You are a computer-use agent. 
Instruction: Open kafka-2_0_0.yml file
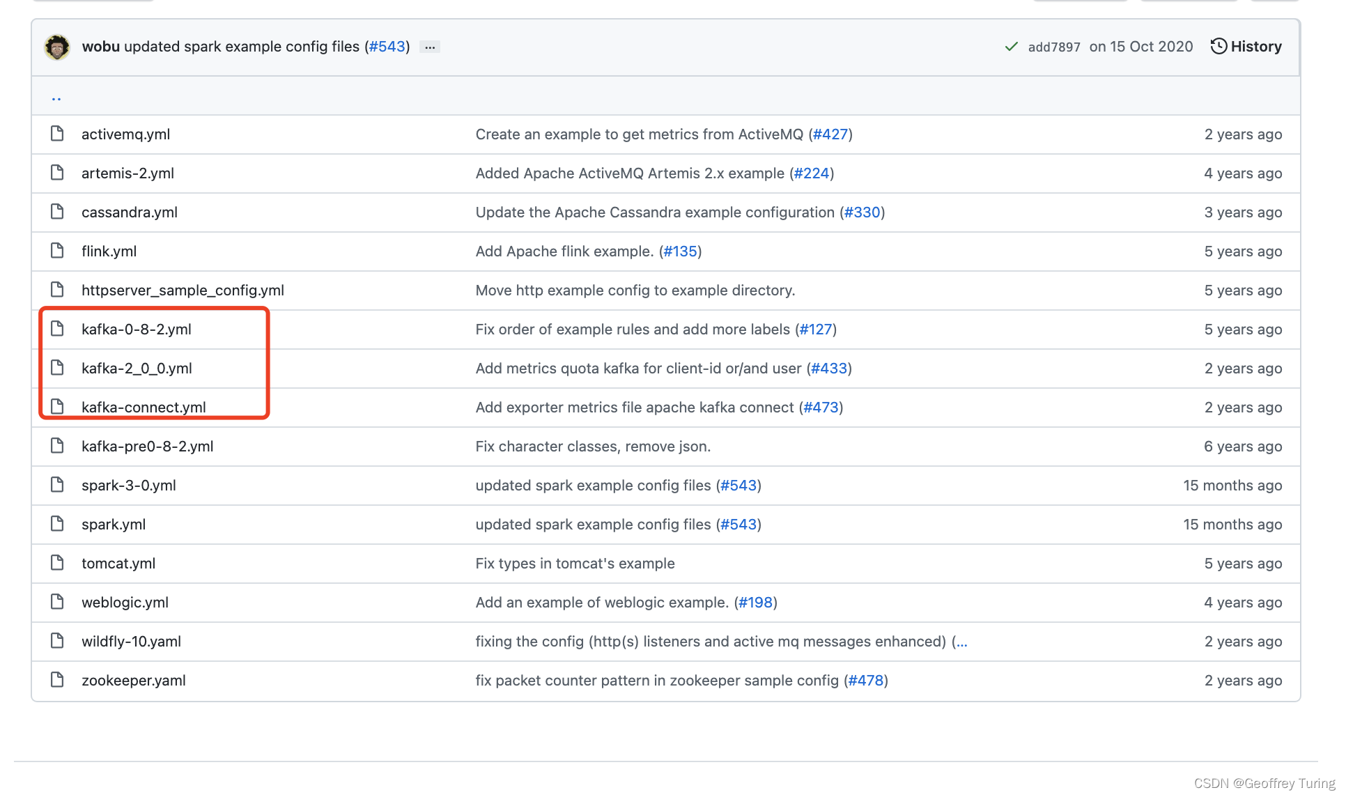click(x=137, y=368)
